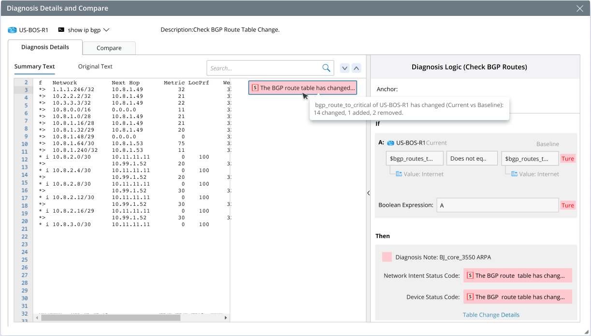Click the S status icon in Device Status Code

(471, 297)
